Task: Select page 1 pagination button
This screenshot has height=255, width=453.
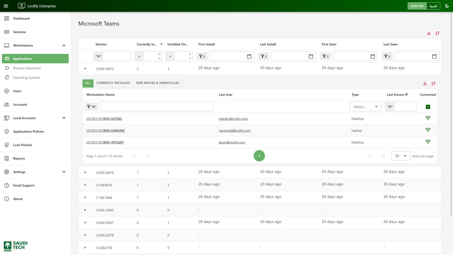Action: pos(259,156)
